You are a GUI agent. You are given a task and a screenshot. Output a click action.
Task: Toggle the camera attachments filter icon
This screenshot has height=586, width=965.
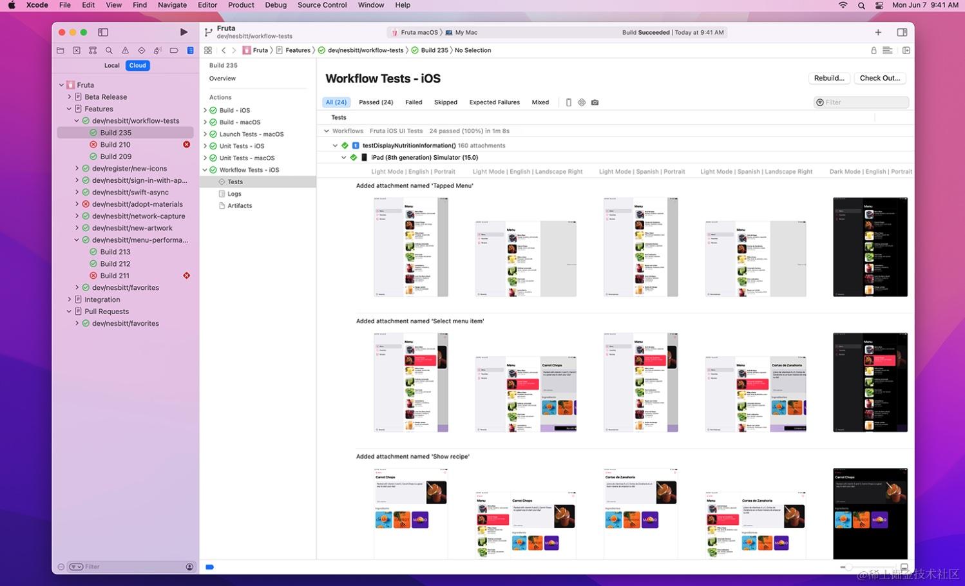tap(595, 102)
